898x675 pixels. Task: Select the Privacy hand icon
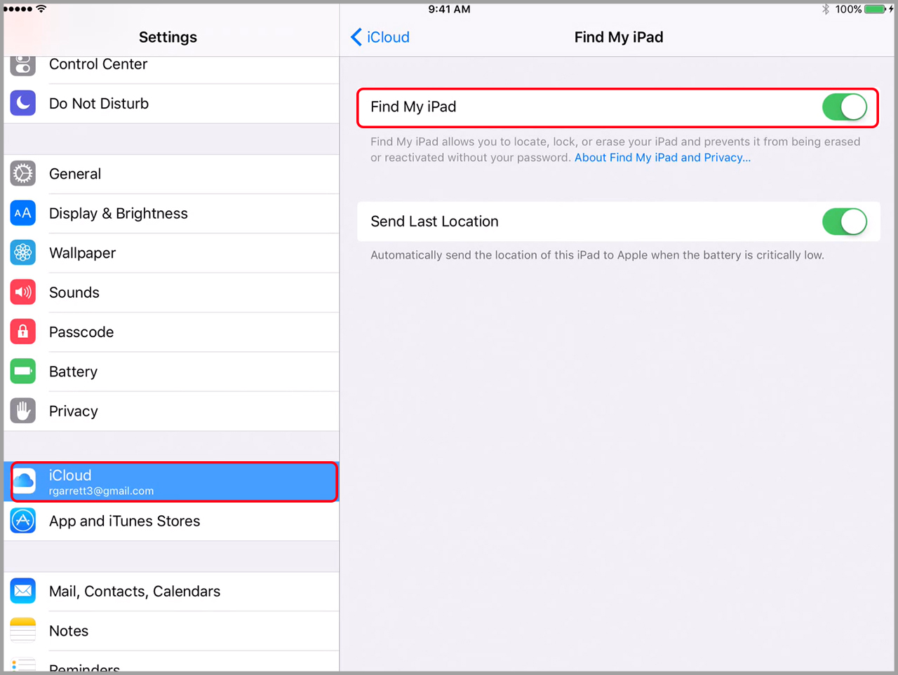point(22,411)
